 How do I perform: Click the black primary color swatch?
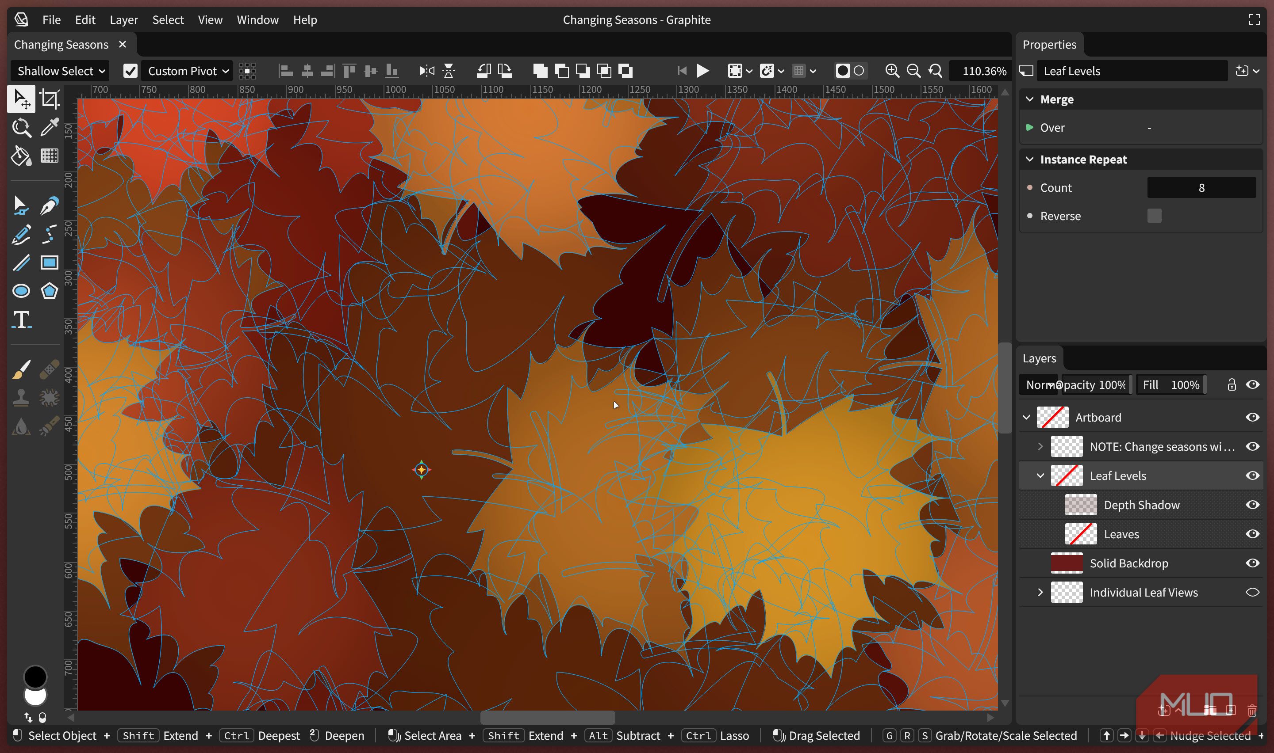pyautogui.click(x=35, y=677)
